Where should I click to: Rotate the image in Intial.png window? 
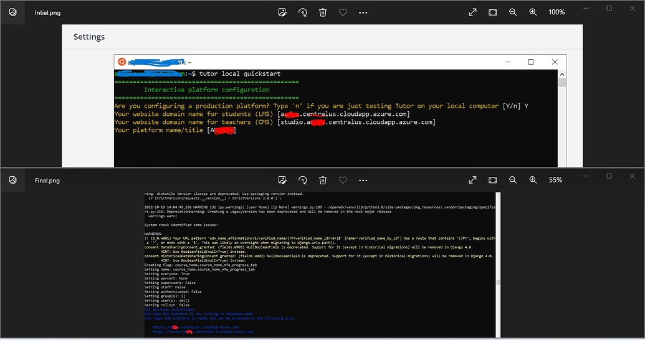(303, 12)
